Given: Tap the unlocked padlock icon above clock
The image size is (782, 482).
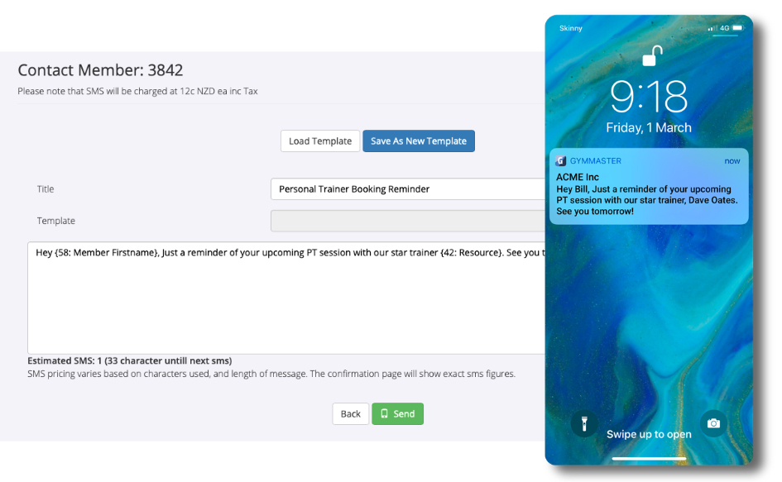Looking at the screenshot, I should point(652,55).
